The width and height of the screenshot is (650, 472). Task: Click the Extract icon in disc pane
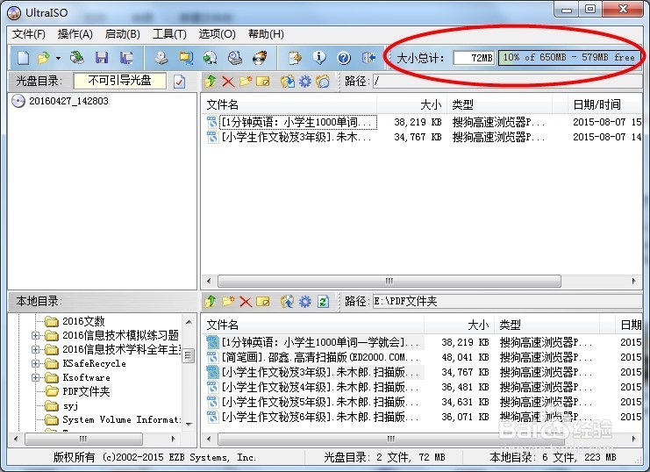287,82
